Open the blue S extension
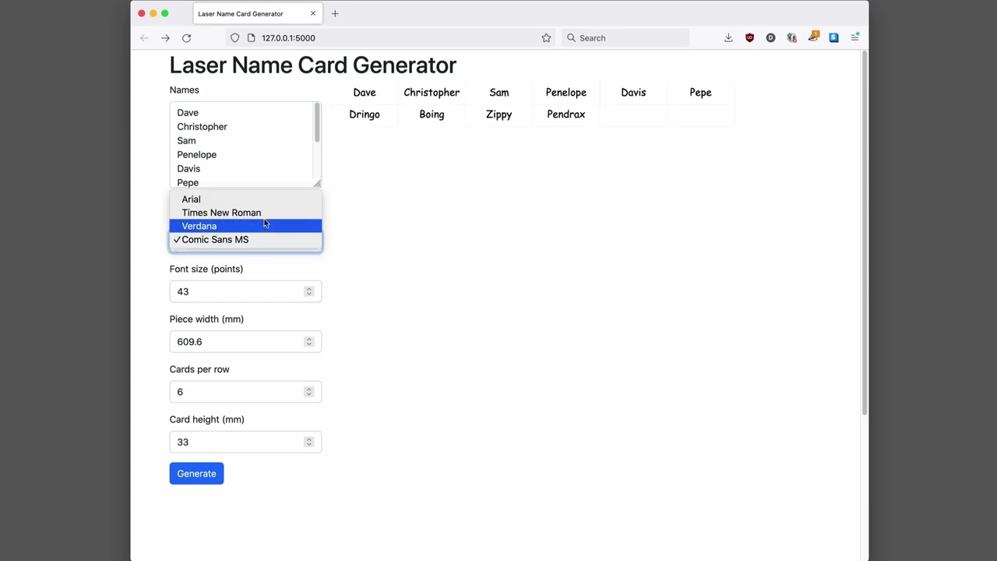This screenshot has width=997, height=561. (x=833, y=37)
